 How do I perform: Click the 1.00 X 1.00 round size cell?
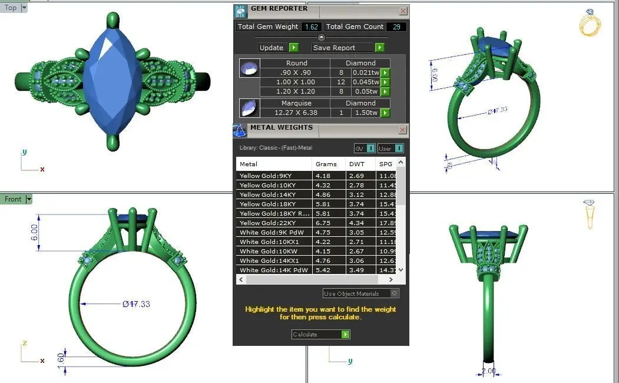[x=295, y=82]
